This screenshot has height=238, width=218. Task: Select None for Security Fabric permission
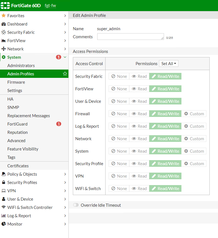click(x=119, y=76)
